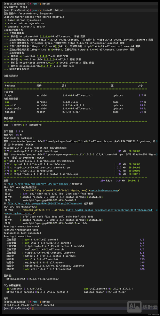Click the '(3/5): httpd-2.4.6-99' download line

72,168
